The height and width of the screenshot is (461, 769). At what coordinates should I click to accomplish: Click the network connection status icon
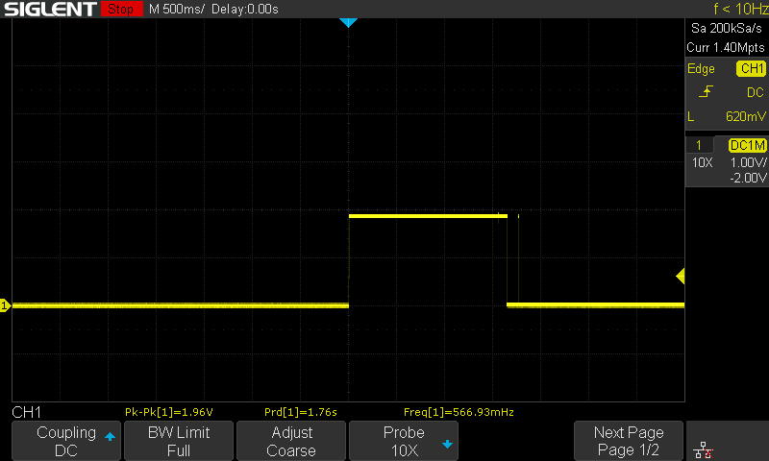click(x=704, y=449)
